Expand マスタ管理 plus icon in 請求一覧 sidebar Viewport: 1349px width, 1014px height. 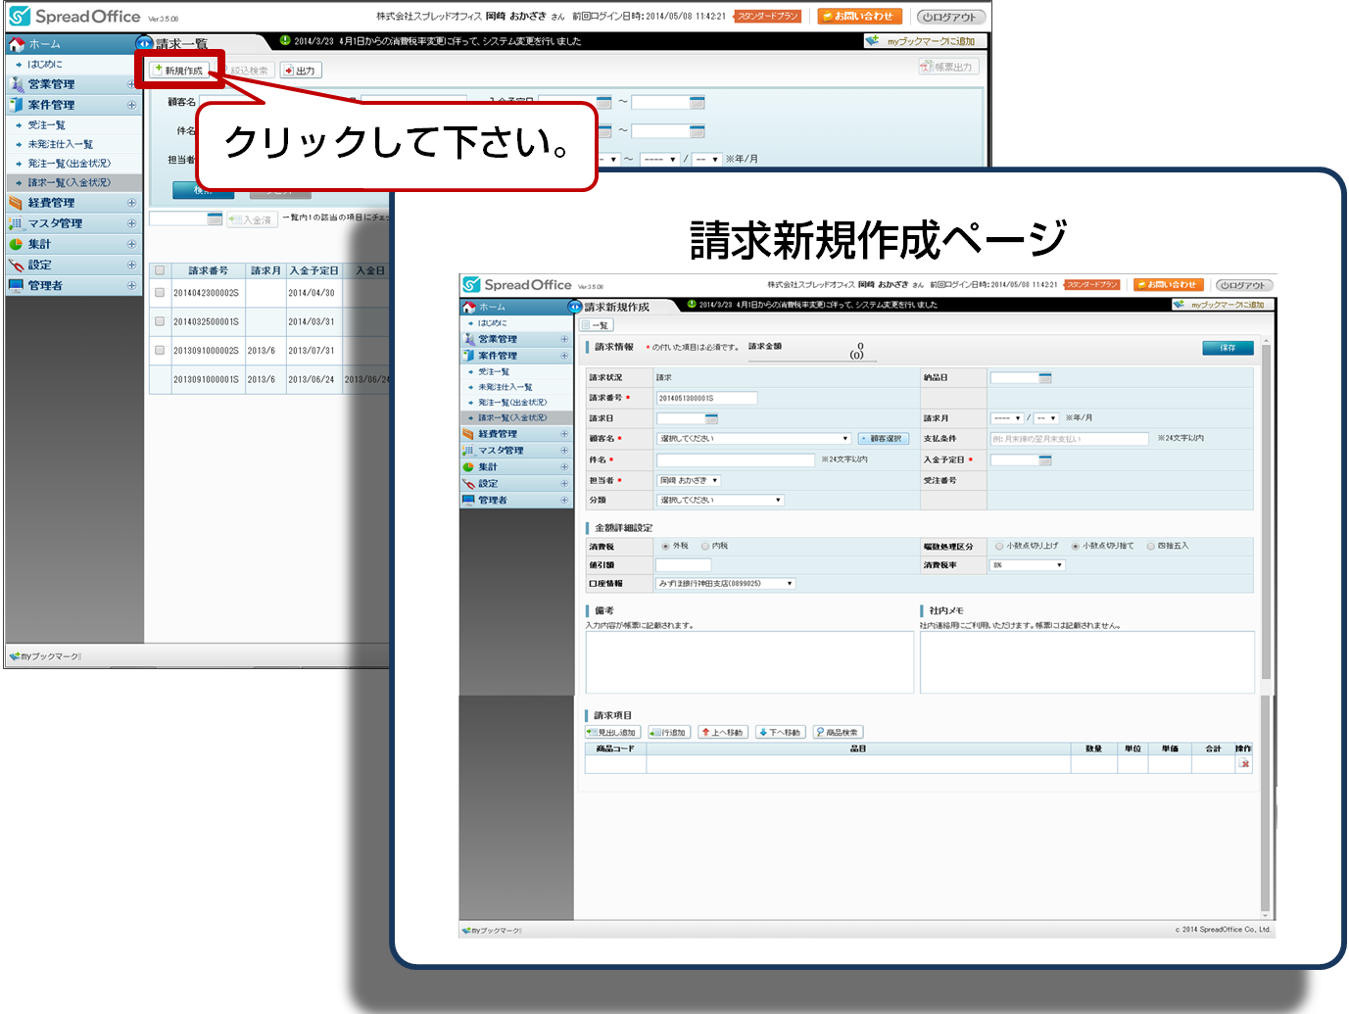tap(131, 223)
